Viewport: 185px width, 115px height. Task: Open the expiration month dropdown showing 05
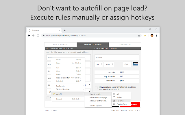tap(99, 64)
